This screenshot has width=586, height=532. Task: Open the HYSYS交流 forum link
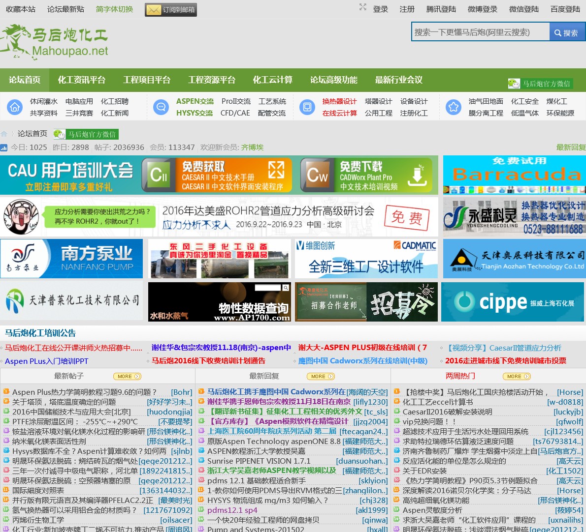click(x=195, y=113)
